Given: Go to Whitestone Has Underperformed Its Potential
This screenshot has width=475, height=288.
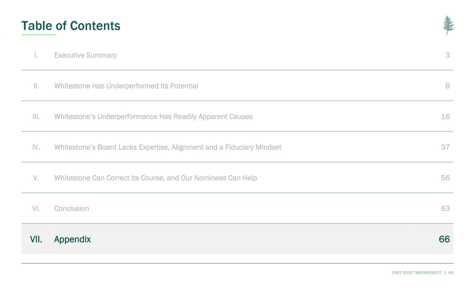Looking at the screenshot, I should [x=126, y=86].
